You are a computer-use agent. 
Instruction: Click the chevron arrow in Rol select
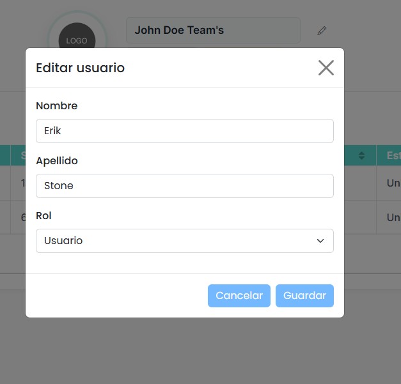(320, 241)
